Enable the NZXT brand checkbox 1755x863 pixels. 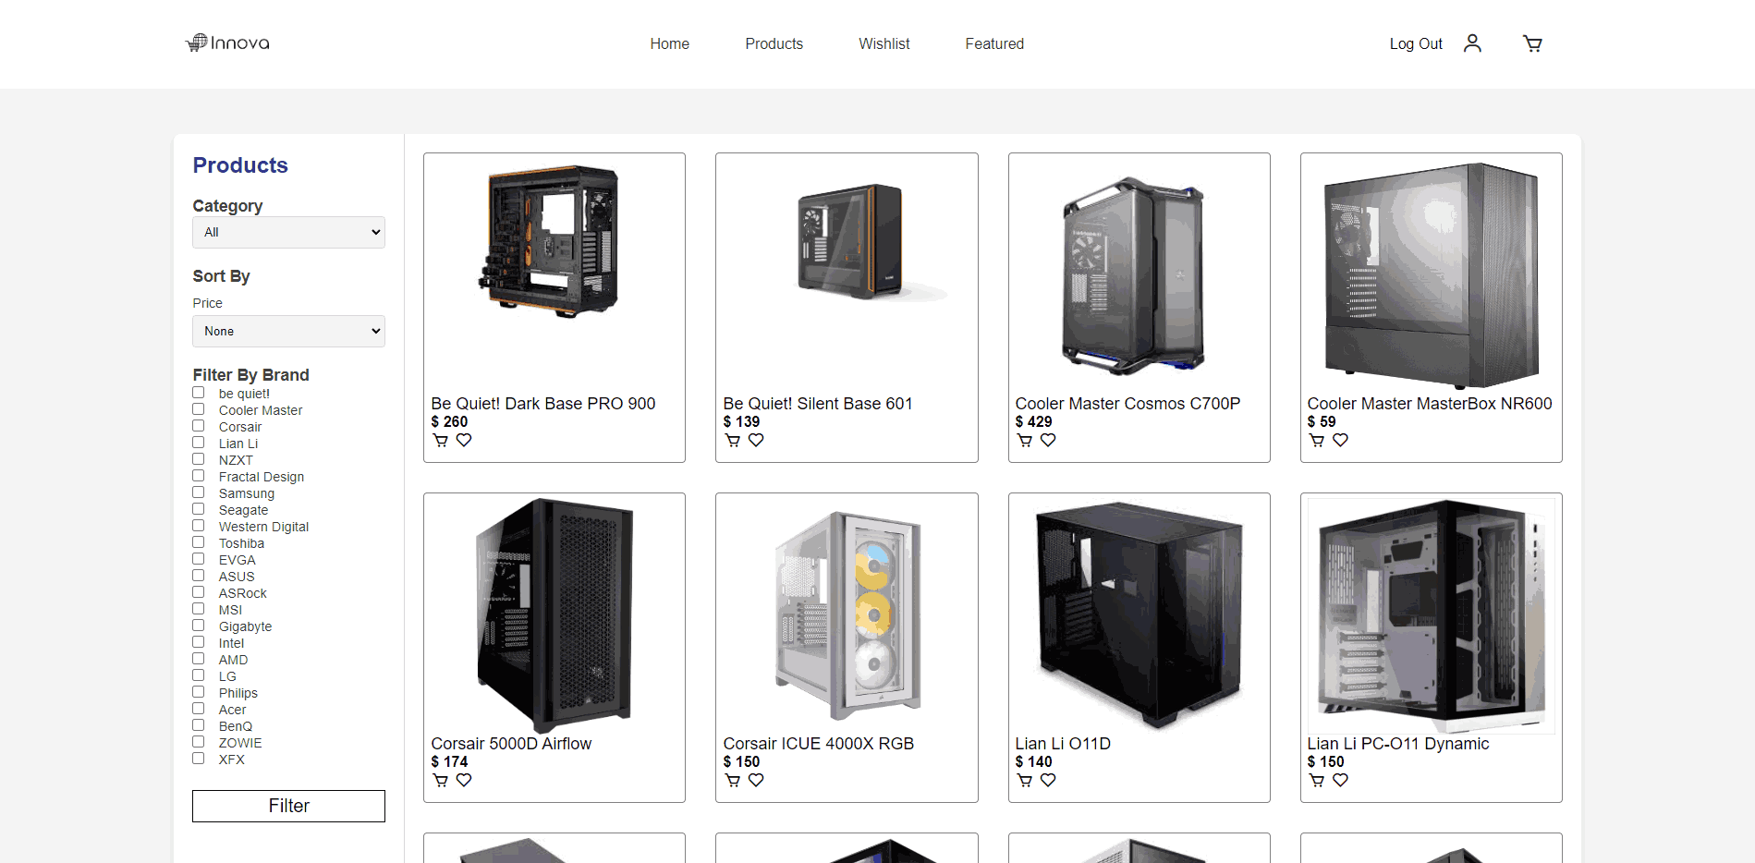tap(199, 459)
